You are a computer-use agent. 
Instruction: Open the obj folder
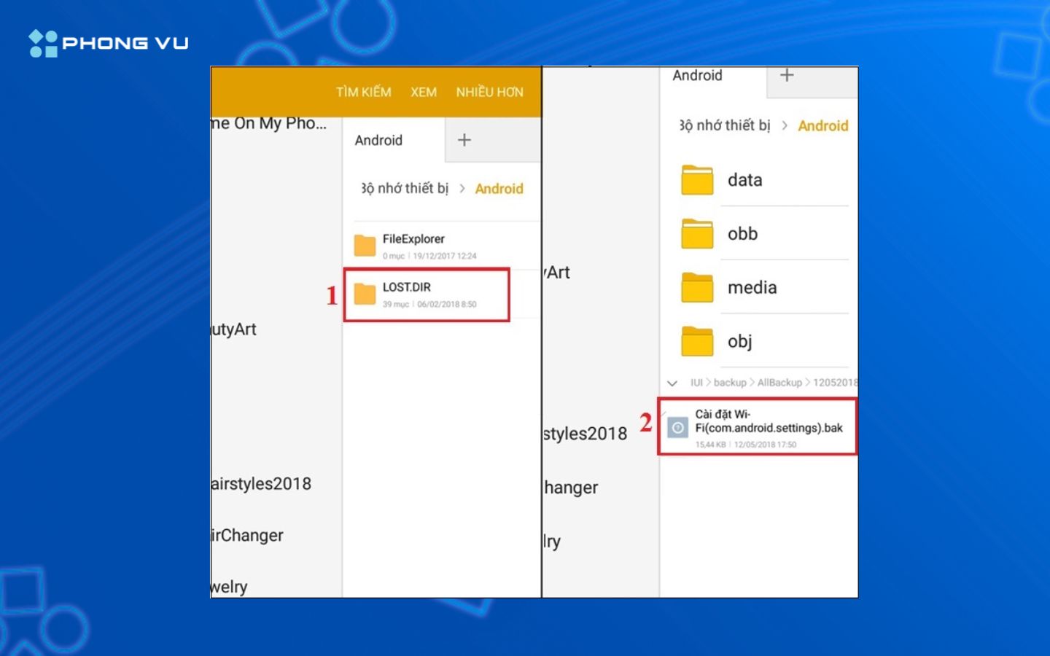click(741, 341)
